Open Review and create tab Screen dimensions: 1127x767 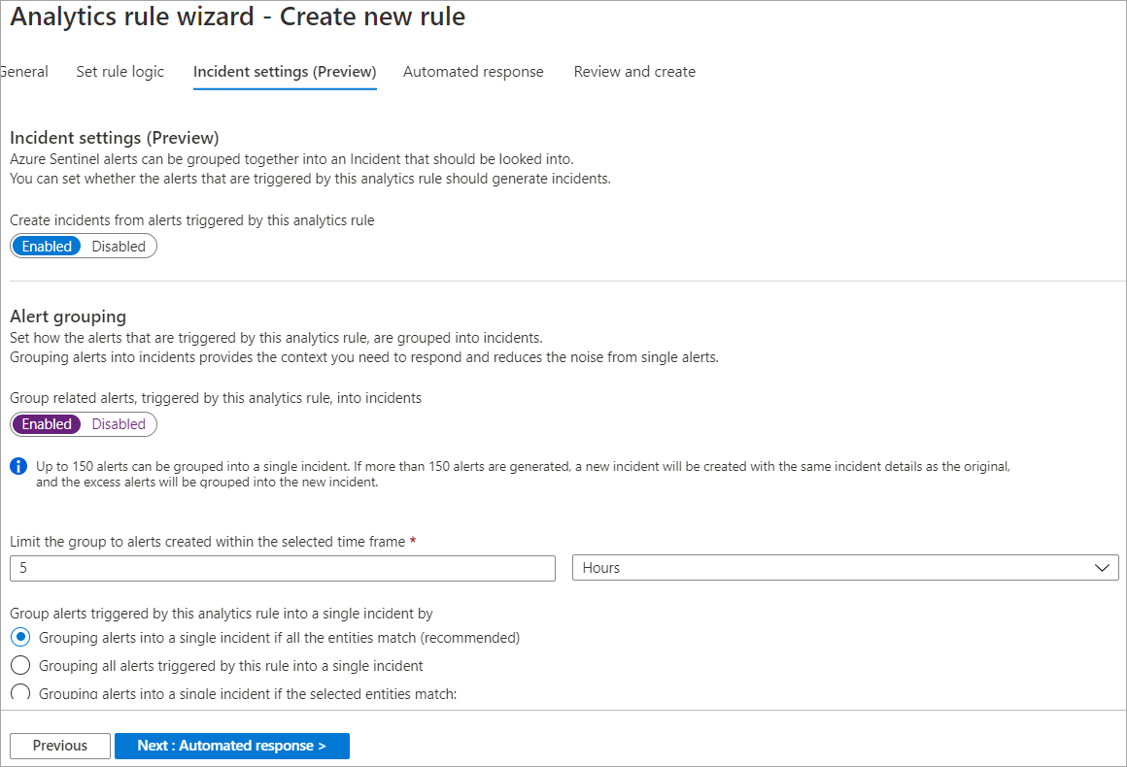pyautogui.click(x=634, y=72)
